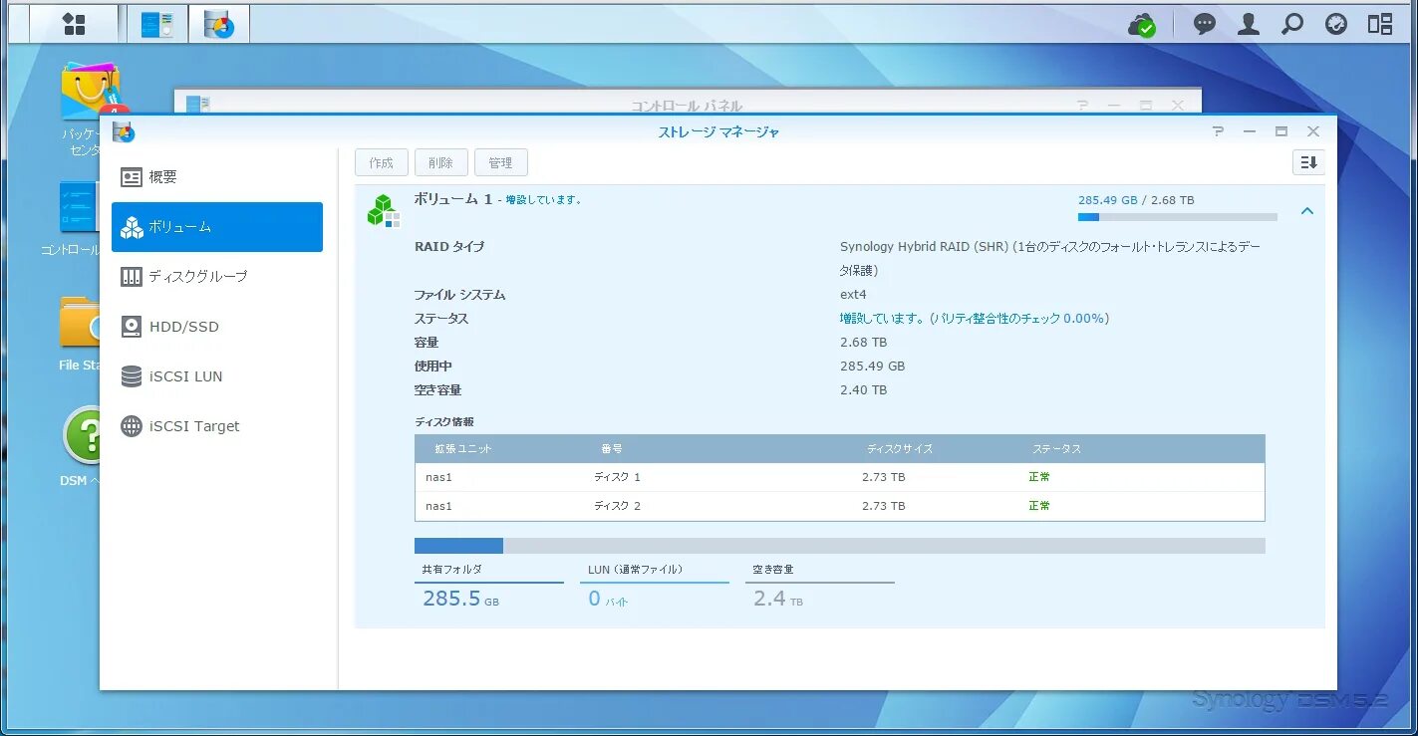The width and height of the screenshot is (1418, 736).
Task: Click 番号 column header
Action: [x=612, y=449]
